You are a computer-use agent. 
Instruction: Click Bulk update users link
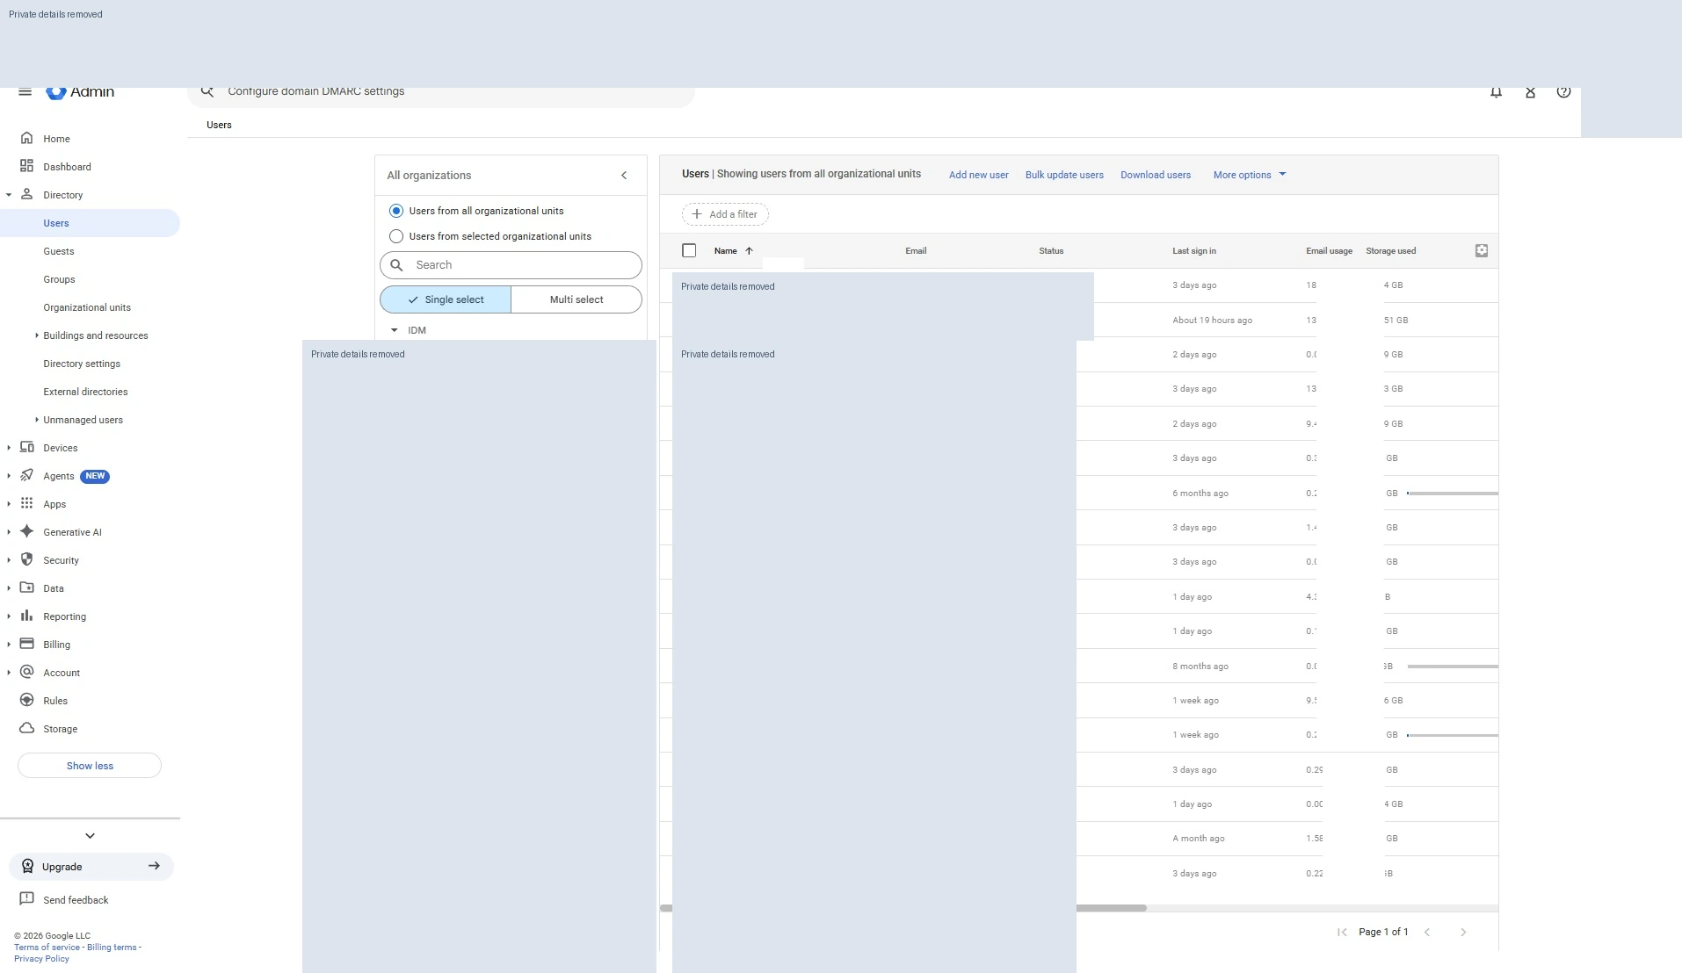click(x=1064, y=175)
